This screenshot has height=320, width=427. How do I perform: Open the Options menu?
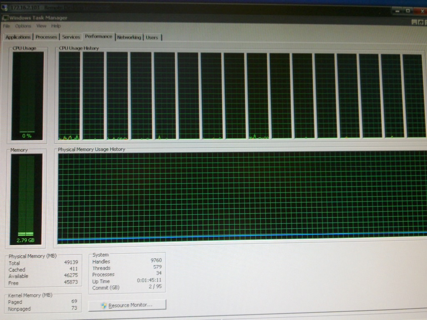coord(23,26)
